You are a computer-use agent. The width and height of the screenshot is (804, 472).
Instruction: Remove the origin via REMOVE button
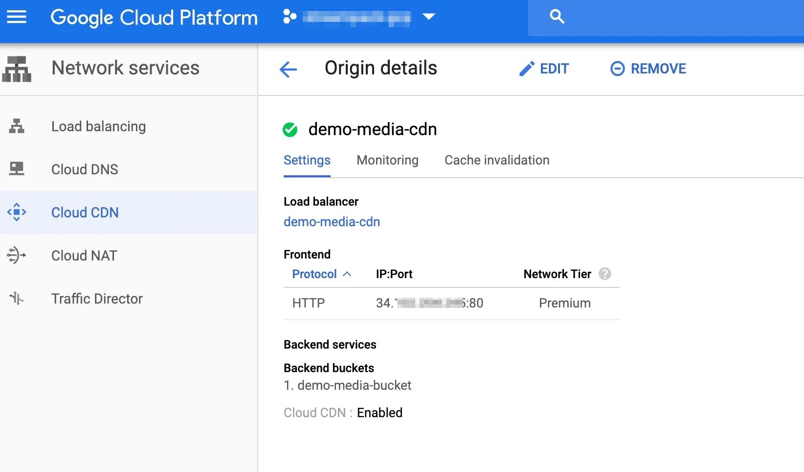coord(648,69)
